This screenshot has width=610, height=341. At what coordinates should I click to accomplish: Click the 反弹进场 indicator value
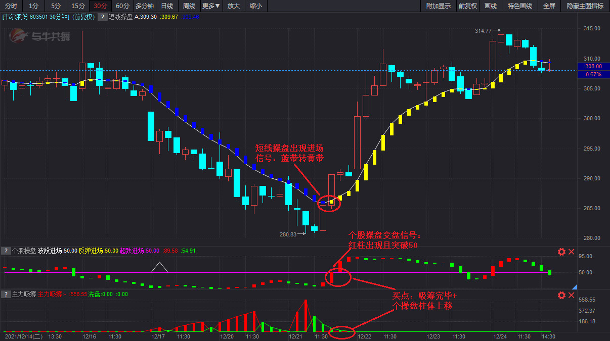(99, 251)
